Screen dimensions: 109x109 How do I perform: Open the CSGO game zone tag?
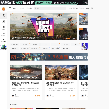click(76, 44)
